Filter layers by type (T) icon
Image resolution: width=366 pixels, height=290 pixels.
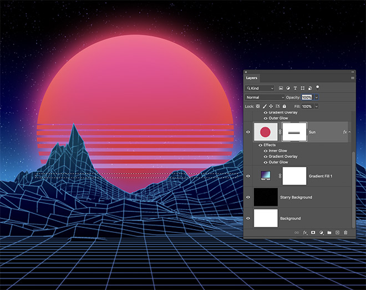tap(295, 88)
